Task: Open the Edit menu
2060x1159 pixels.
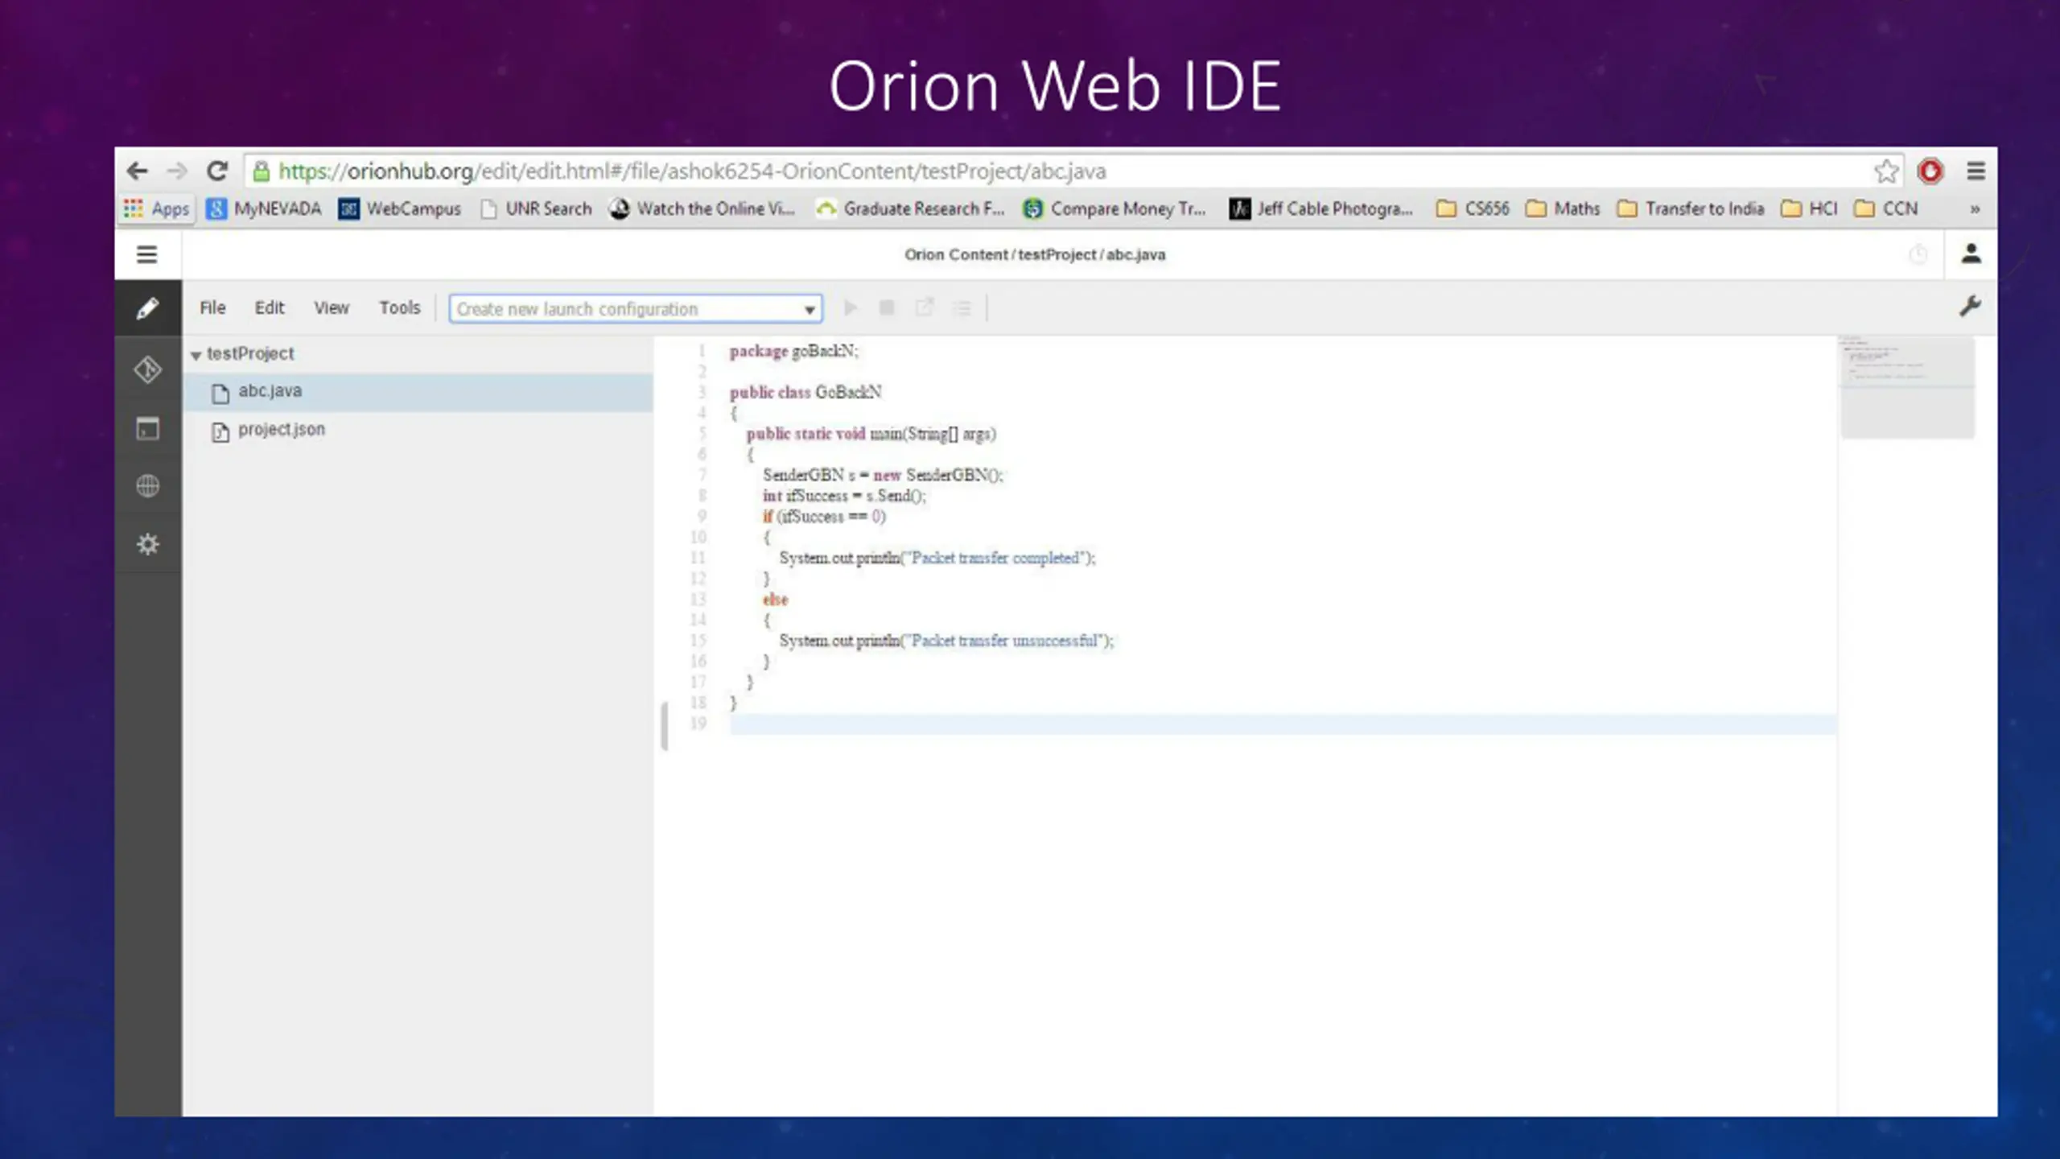Action: [x=270, y=307]
